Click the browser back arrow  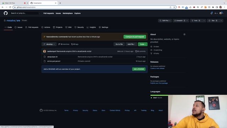pos(2,7)
